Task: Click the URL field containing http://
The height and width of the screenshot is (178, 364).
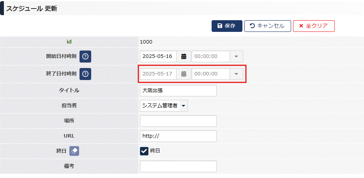Action: (178, 136)
